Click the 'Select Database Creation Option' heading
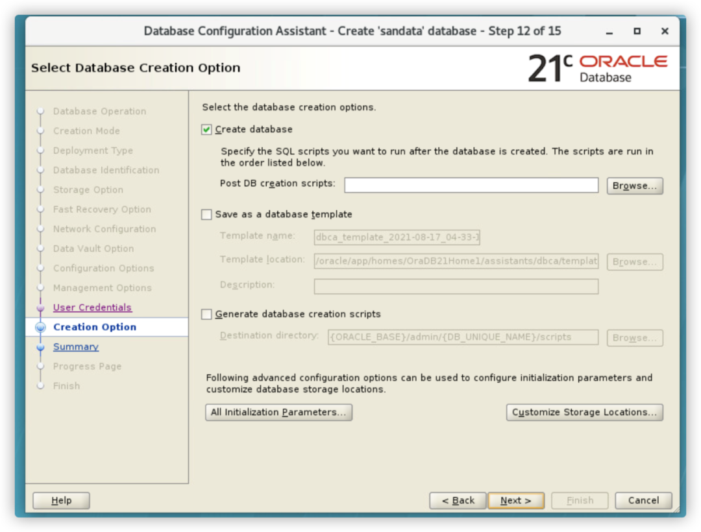The width and height of the screenshot is (701, 532). tap(136, 68)
